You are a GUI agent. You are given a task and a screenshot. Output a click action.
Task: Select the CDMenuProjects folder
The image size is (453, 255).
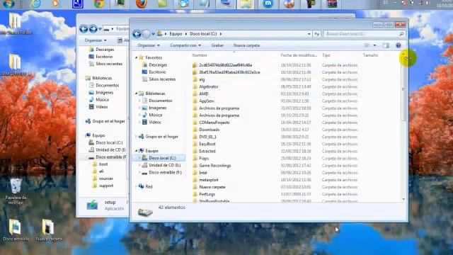[x=214, y=123]
